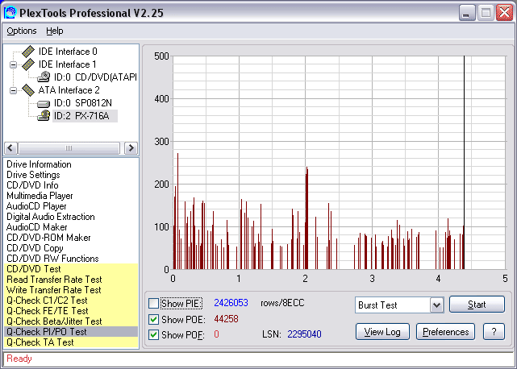Click the horizontal scrollbar thumb in device tree
The image size is (517, 369).
69,148
